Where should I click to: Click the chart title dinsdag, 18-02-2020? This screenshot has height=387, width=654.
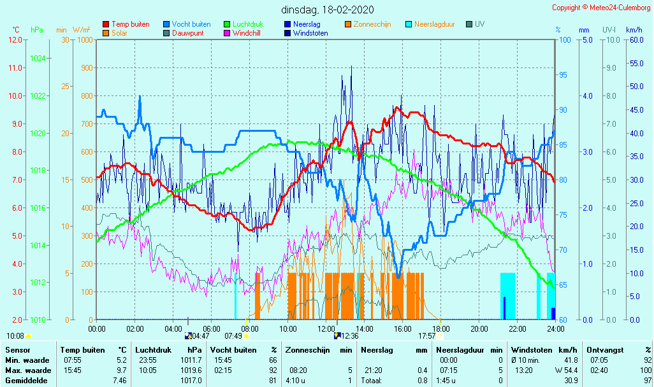(328, 10)
